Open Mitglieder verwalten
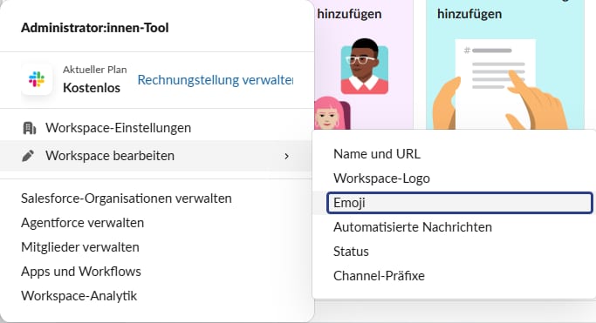Image resolution: width=596 pixels, height=323 pixels. 80,247
